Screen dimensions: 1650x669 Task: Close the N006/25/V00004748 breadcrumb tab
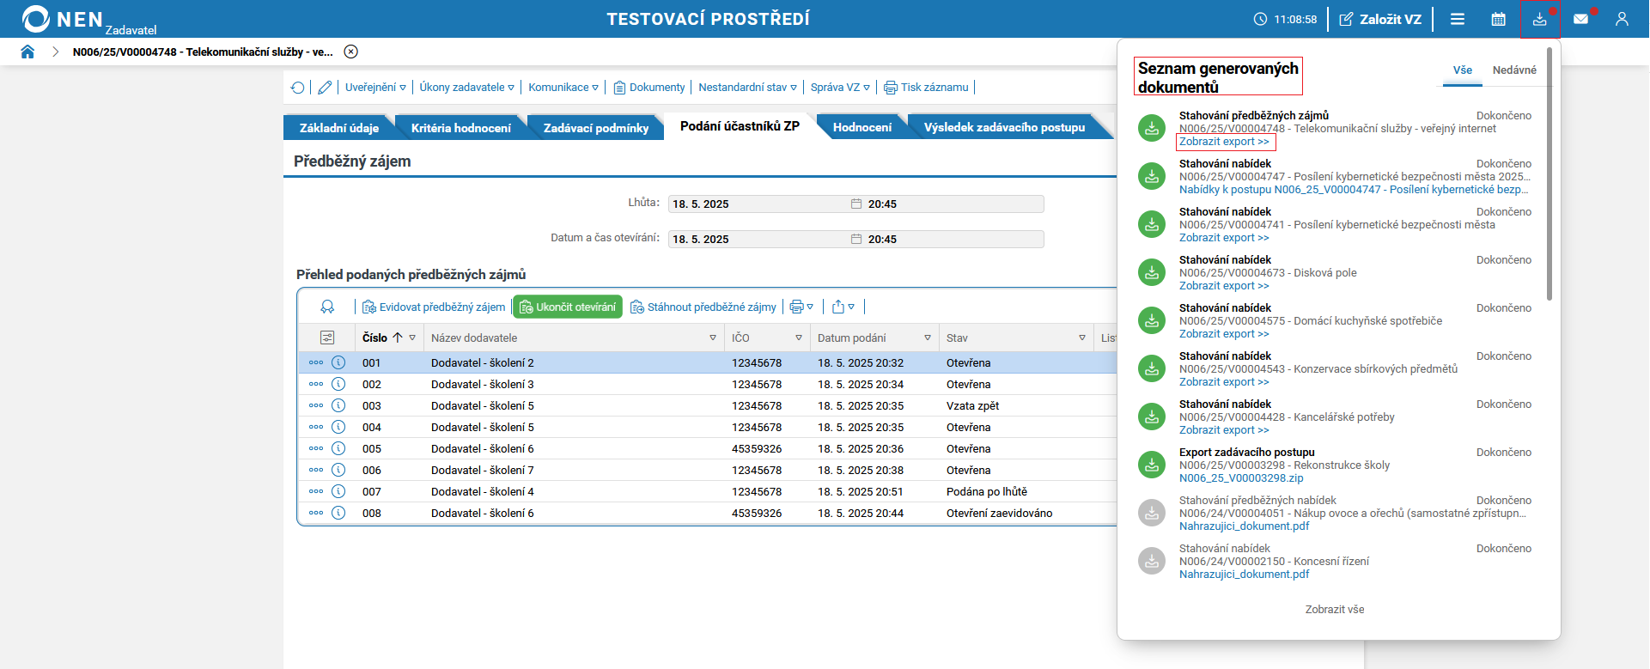click(350, 52)
